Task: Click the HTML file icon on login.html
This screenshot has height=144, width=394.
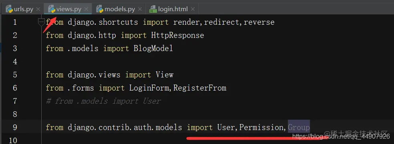Action: 153,9
